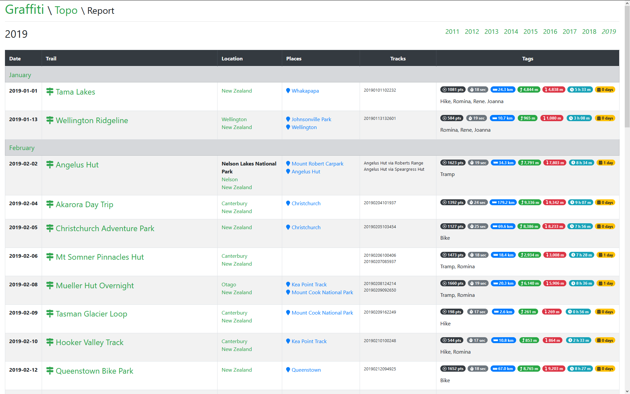This screenshot has height=394, width=630.
Task: Click the 179.2 km distance badge
Action: coord(503,203)
